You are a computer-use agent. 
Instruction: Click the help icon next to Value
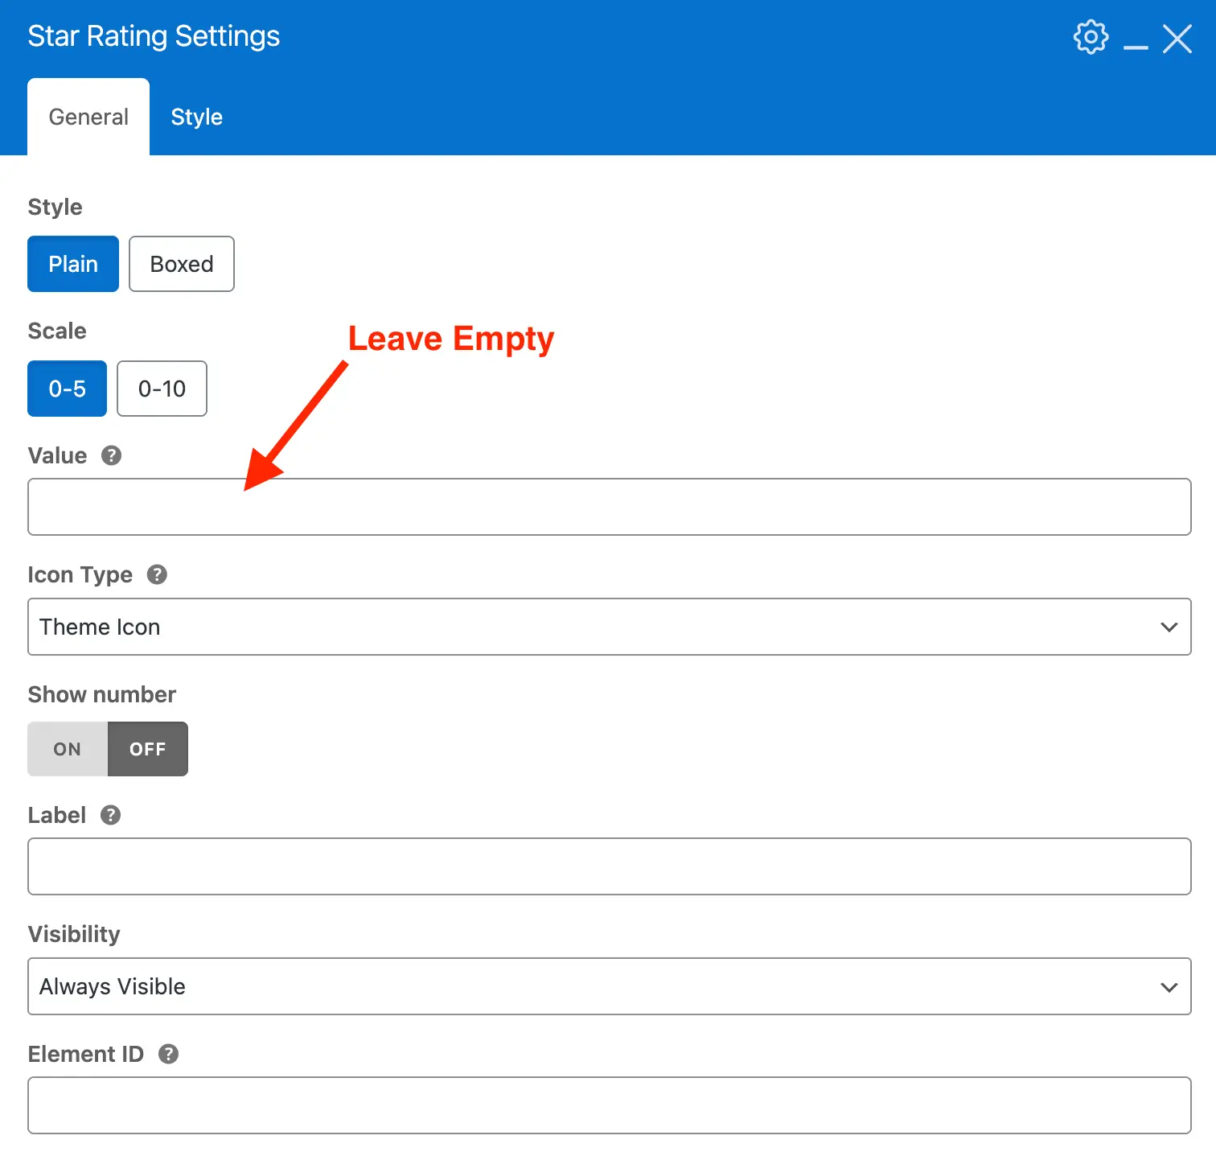(x=111, y=455)
